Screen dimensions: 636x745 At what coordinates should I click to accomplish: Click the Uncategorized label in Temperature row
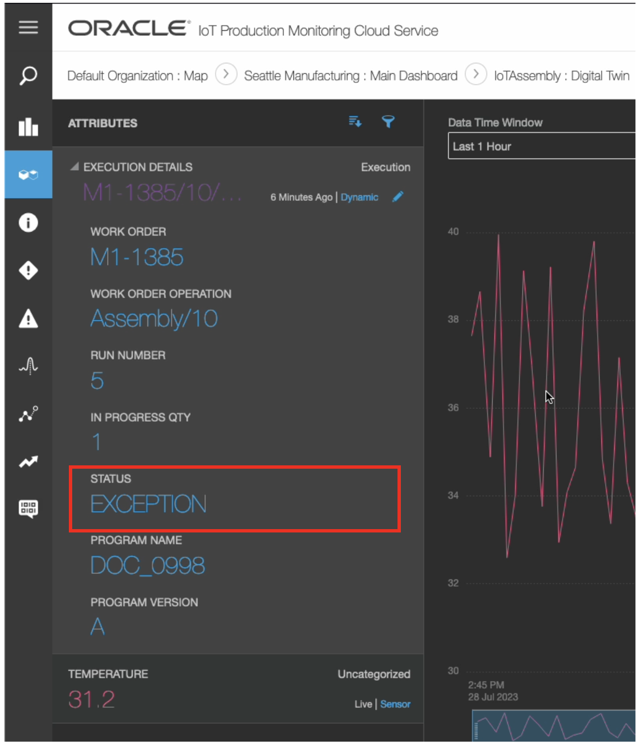point(374,674)
